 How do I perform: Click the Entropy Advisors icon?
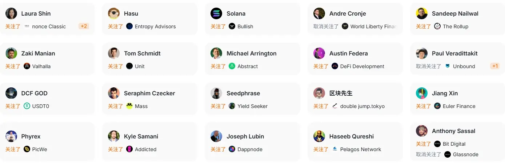click(x=129, y=26)
